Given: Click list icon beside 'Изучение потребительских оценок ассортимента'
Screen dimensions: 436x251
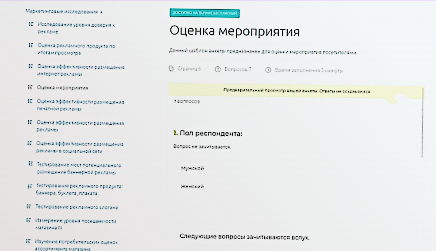Looking at the screenshot, I should [x=28, y=241].
